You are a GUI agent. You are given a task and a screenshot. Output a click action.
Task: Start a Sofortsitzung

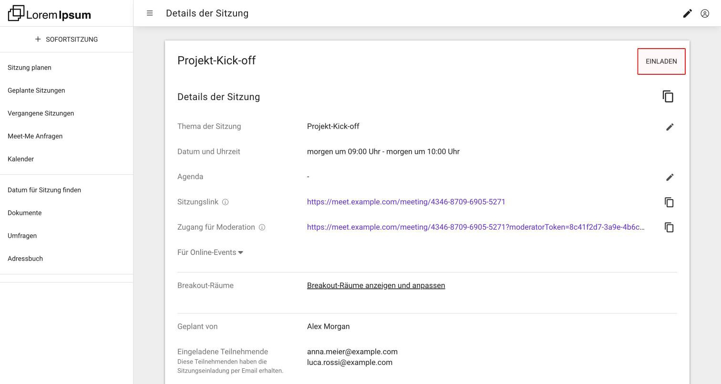coord(66,39)
